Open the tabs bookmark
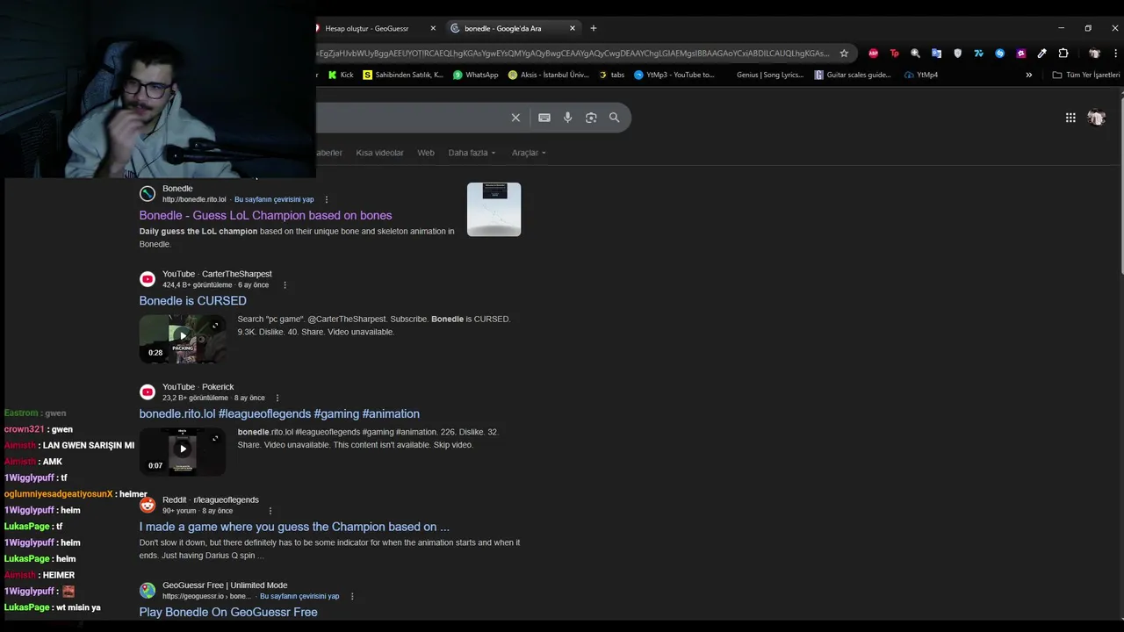The width and height of the screenshot is (1124, 632). 611,75
